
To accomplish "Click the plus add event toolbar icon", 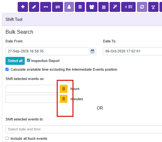I will click(x=23, y=7).
